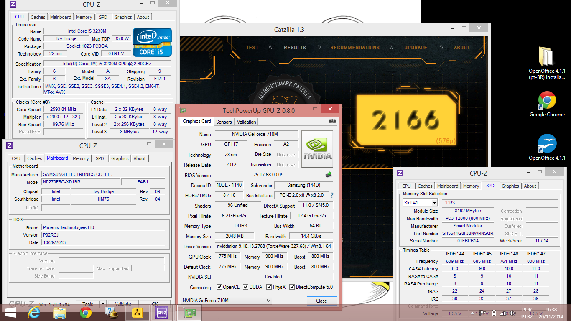The image size is (571, 321).
Task: Click the CPU-Z SPD window title icon
Action: click(x=400, y=173)
